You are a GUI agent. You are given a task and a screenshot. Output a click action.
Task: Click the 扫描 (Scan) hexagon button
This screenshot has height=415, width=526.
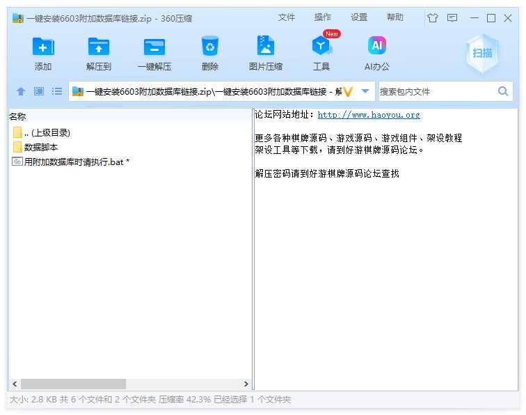[482, 53]
